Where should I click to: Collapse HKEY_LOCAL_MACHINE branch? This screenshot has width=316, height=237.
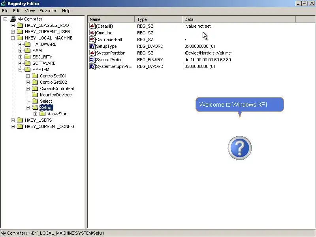click(x=13, y=38)
